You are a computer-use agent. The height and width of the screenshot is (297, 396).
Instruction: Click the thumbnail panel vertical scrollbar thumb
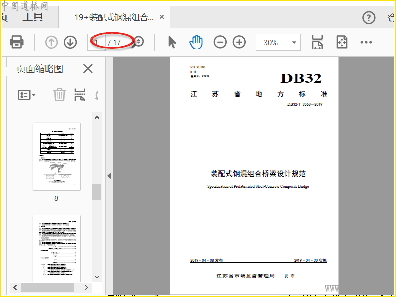[97, 192]
